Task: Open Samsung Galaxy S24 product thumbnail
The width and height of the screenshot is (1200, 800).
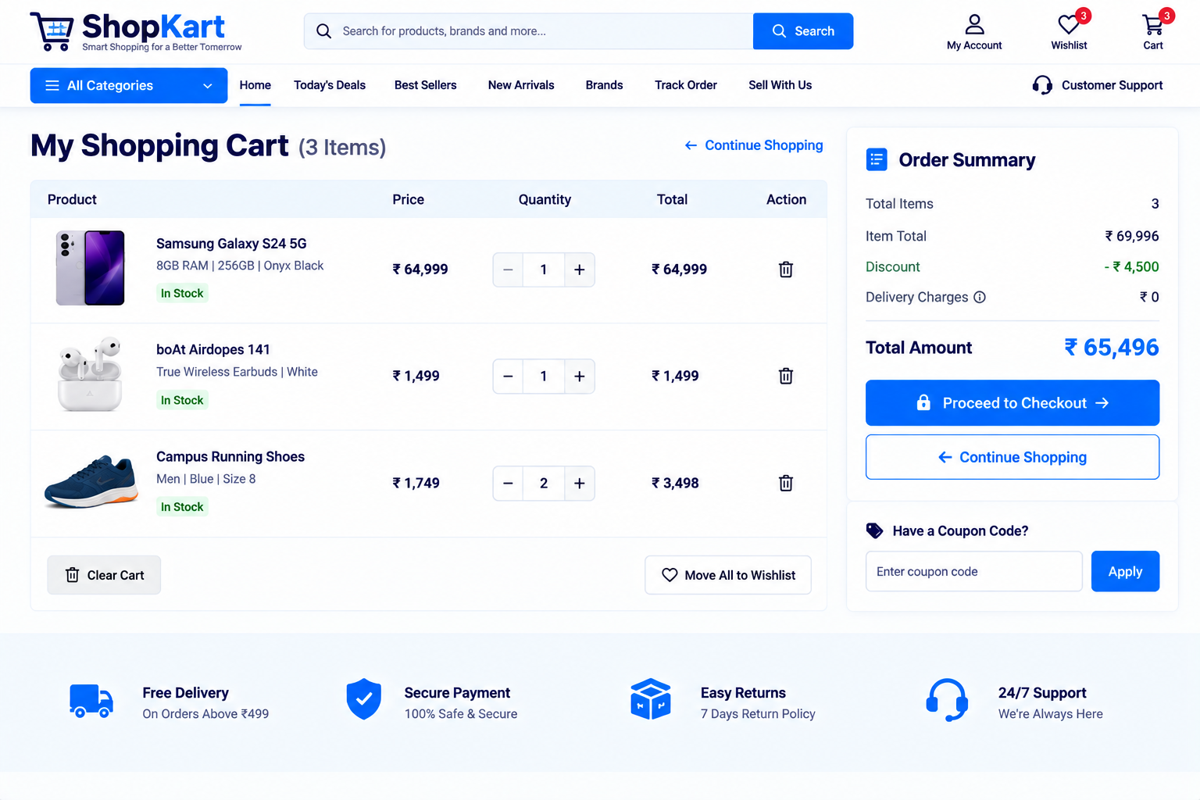Action: click(x=91, y=268)
